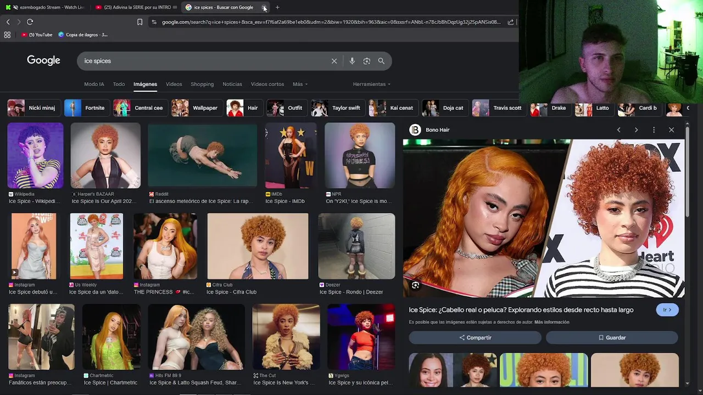Click the Guardar button

pos(612,338)
